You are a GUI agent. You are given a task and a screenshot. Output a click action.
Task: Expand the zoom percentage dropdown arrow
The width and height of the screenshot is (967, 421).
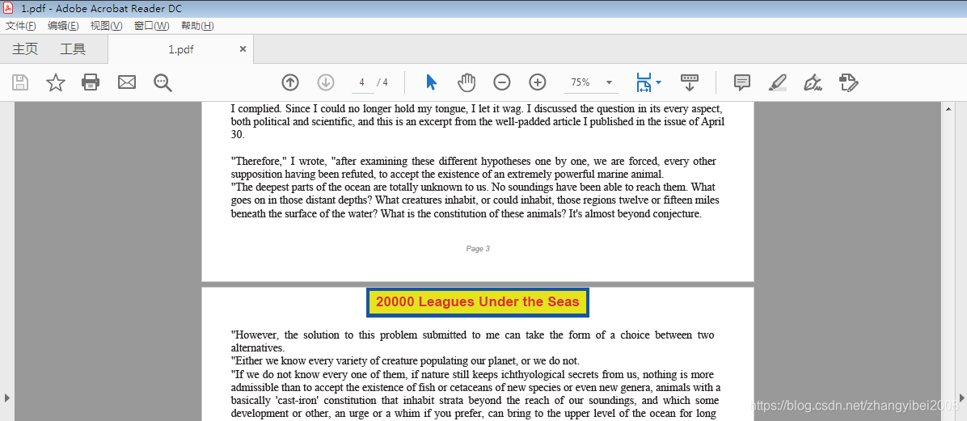(x=610, y=82)
